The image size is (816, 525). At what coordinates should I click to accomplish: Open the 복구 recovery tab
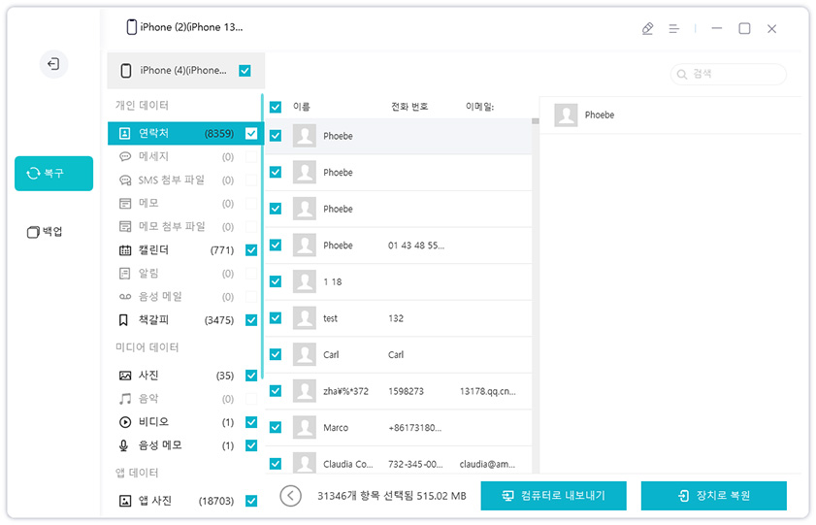click(53, 174)
